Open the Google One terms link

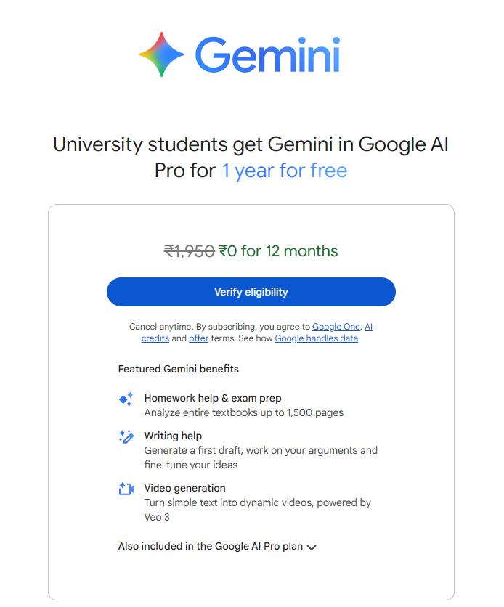[336, 327]
